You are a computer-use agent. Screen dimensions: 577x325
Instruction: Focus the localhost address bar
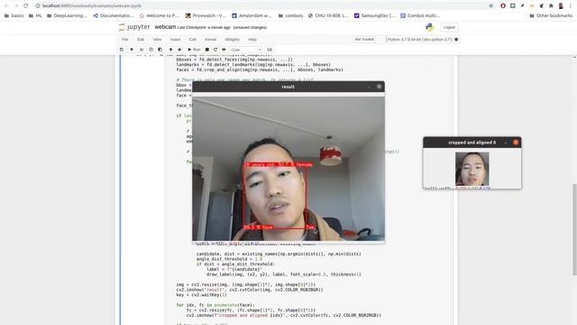pos(263,5)
